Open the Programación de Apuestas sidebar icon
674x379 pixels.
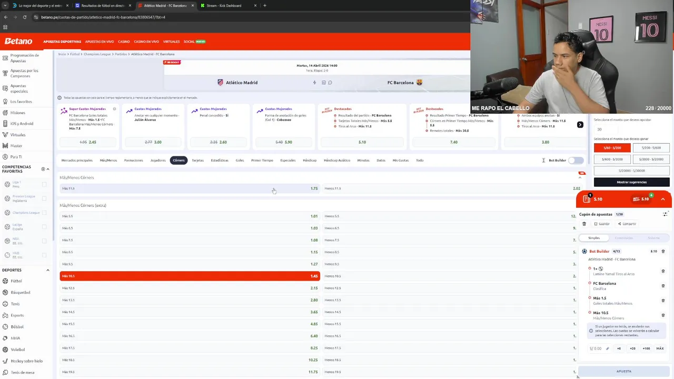(5, 58)
